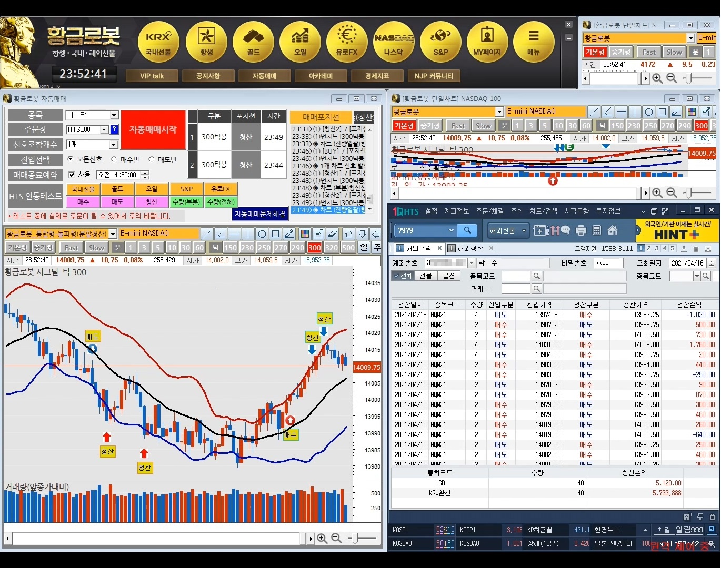Image resolution: width=721 pixels, height=568 pixels.
Task: Click the 1QHTS trash icon
Action: click(696, 249)
